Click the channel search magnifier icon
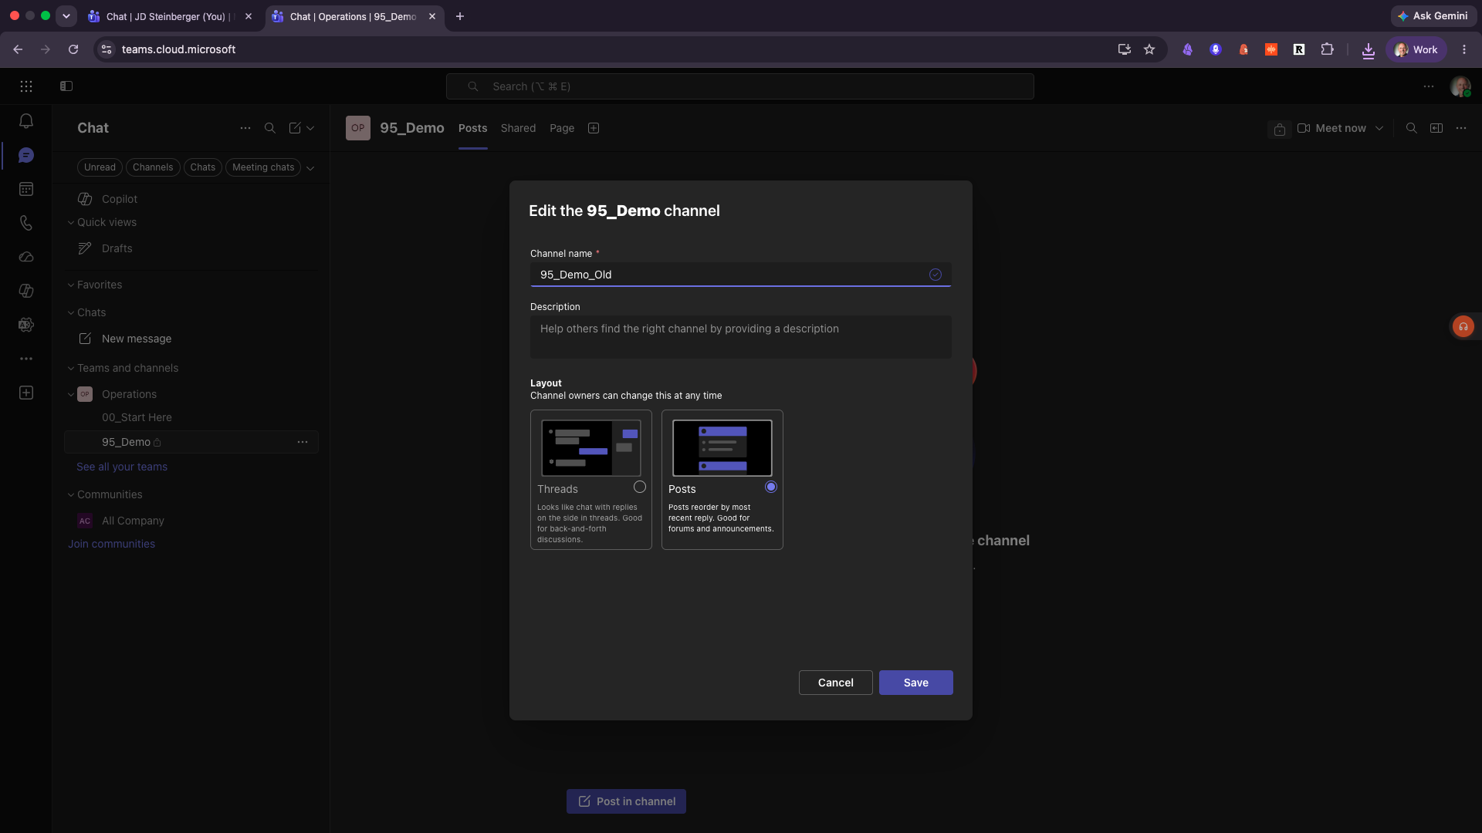 point(1412,128)
